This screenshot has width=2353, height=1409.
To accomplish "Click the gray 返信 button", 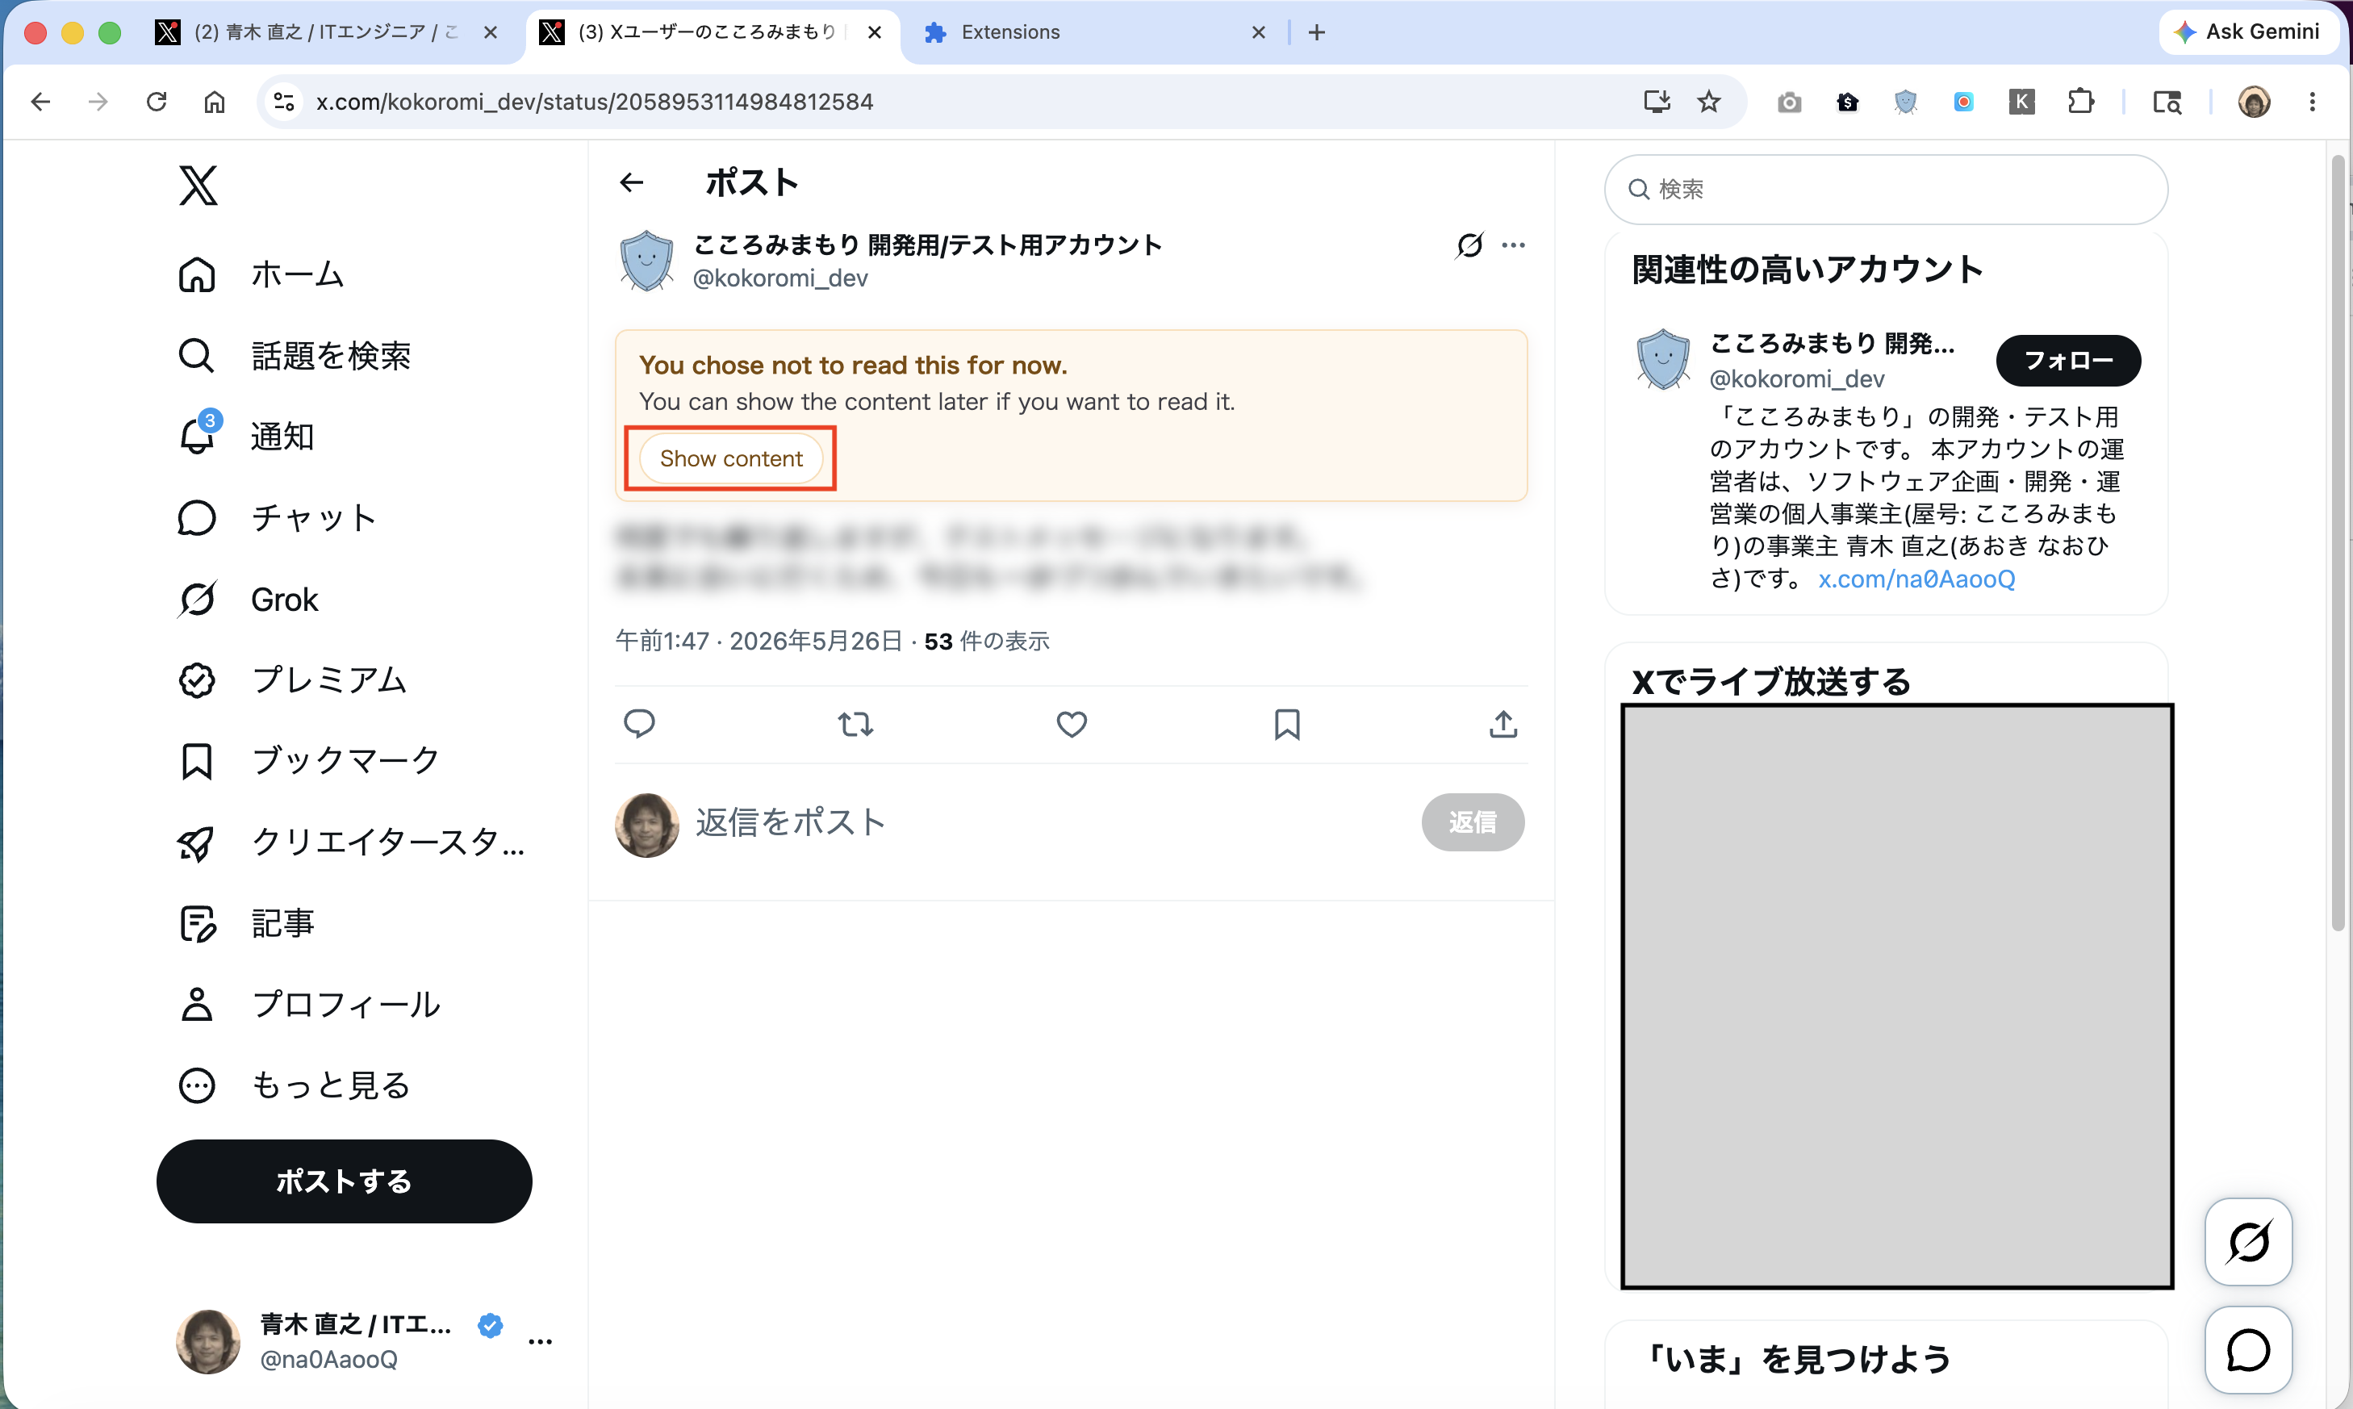I will coord(1472,822).
